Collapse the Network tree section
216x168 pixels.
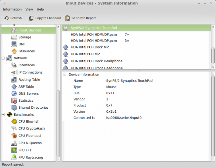coord(3,58)
